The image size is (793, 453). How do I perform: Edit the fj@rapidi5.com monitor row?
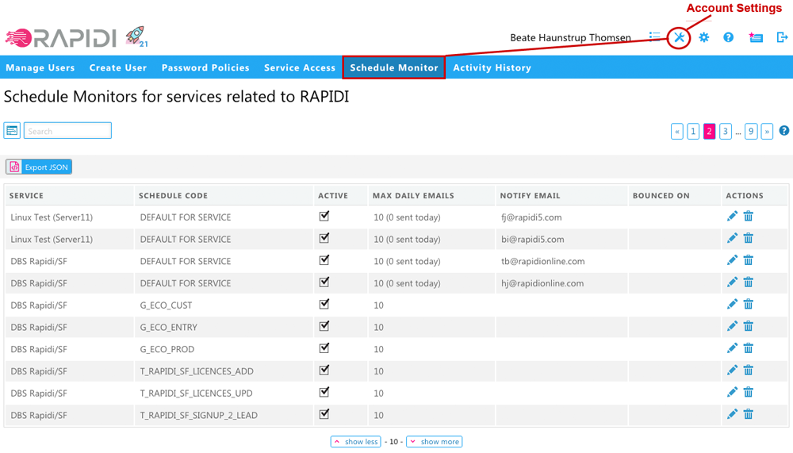[732, 217]
